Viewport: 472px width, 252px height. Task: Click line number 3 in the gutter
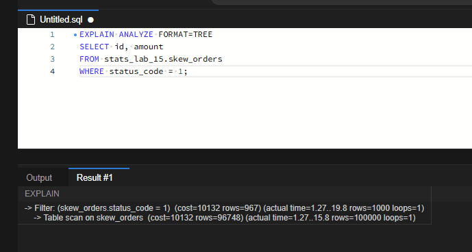[52, 59]
